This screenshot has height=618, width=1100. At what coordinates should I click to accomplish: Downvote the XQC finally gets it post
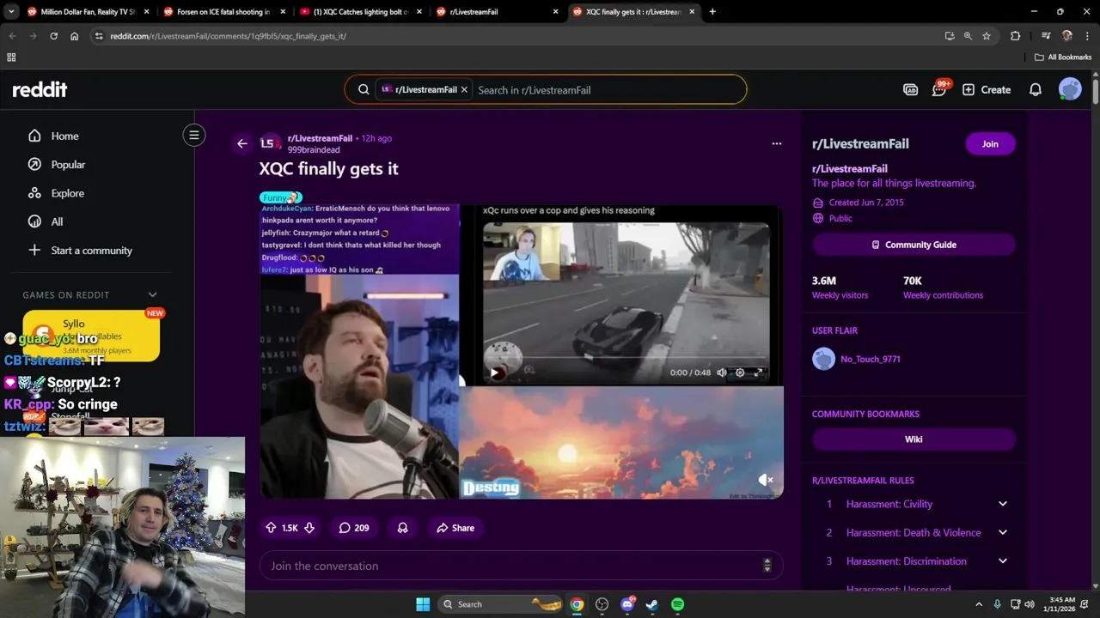pyautogui.click(x=309, y=528)
